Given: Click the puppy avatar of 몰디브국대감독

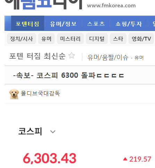Looking at the screenshot, I should pos(14,94).
